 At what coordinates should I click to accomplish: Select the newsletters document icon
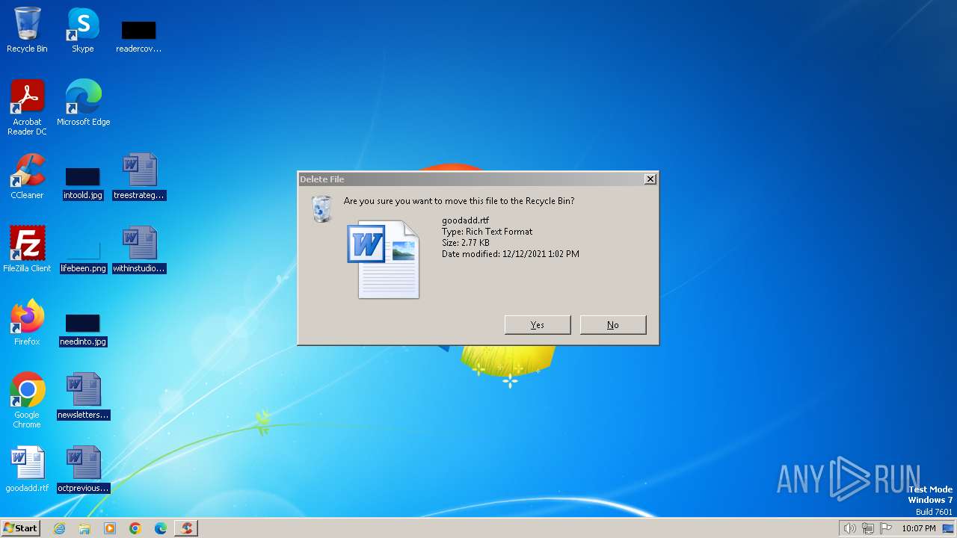click(83, 396)
